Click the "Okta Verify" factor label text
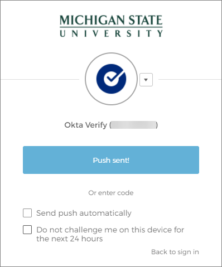222x267 pixels. coord(85,125)
